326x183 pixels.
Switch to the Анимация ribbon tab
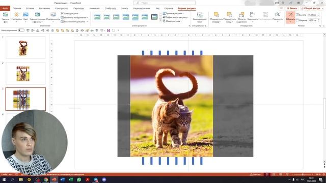(x=94, y=8)
